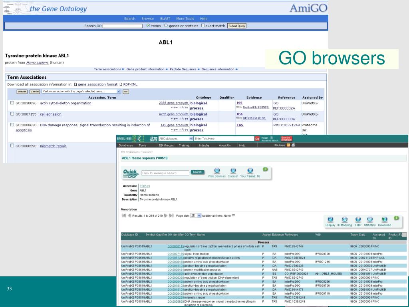Click the Clear all button
409x307 pixels.
click(x=35, y=92)
